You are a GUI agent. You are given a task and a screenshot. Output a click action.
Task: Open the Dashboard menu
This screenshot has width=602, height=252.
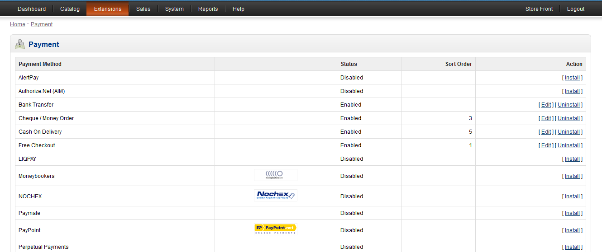pyautogui.click(x=32, y=9)
